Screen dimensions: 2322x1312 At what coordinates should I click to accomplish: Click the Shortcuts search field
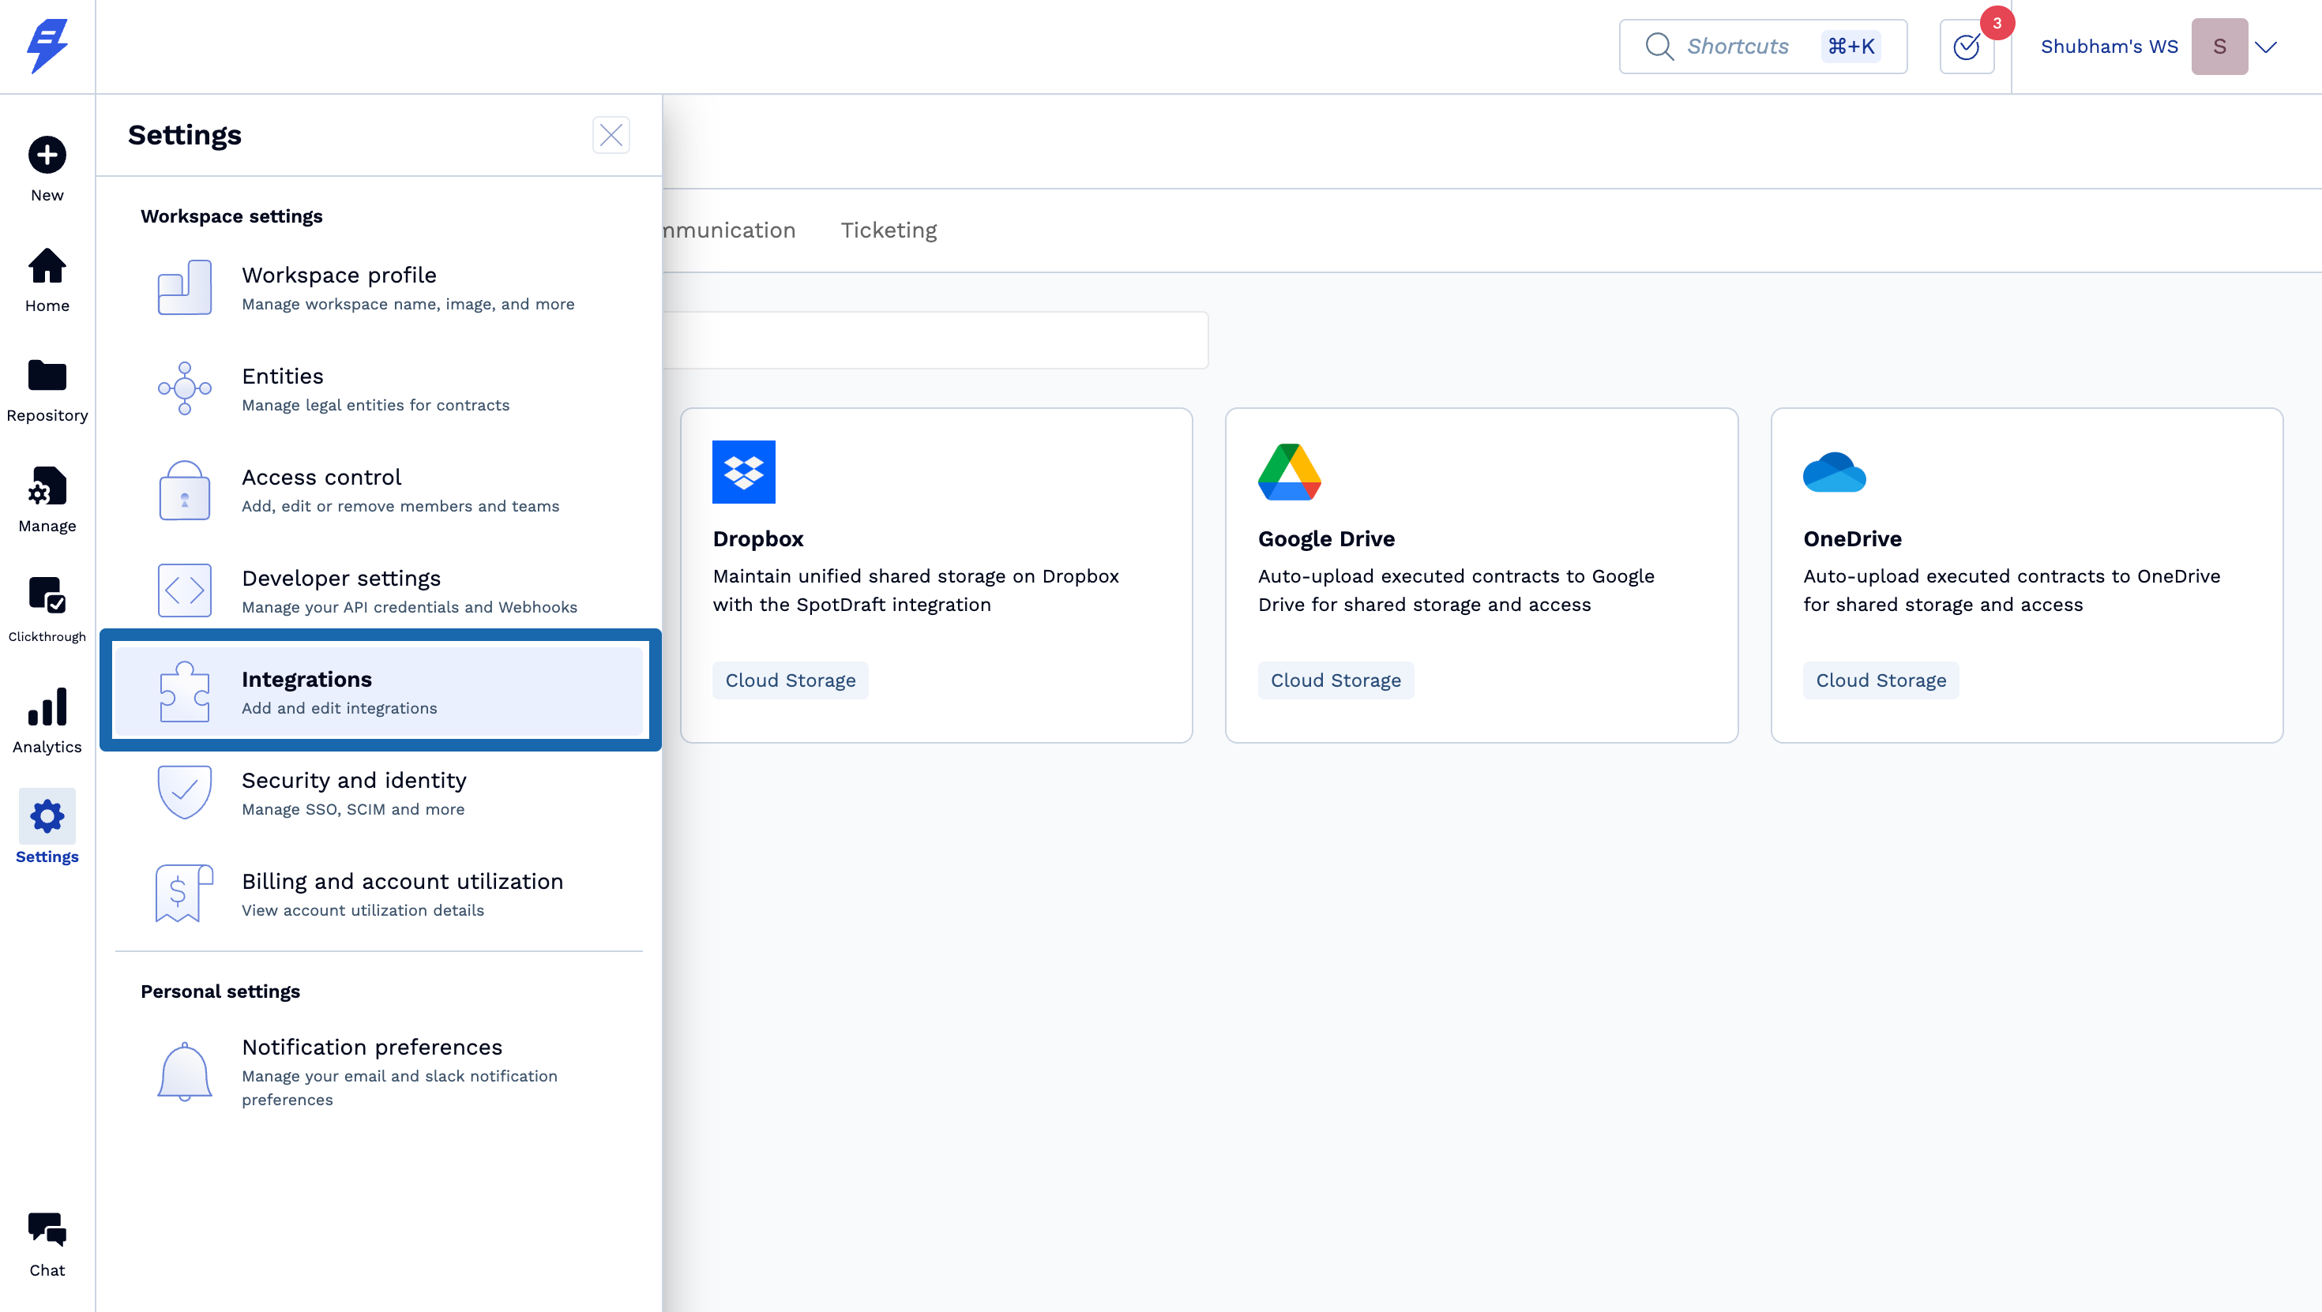point(1736,47)
